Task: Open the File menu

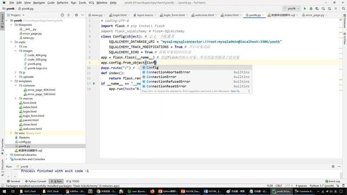Action: [x=12, y=3]
